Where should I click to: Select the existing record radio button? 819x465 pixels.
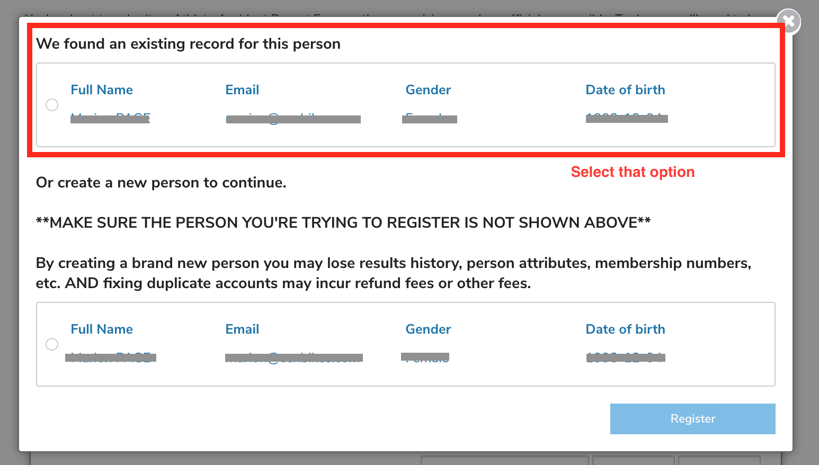(52, 105)
